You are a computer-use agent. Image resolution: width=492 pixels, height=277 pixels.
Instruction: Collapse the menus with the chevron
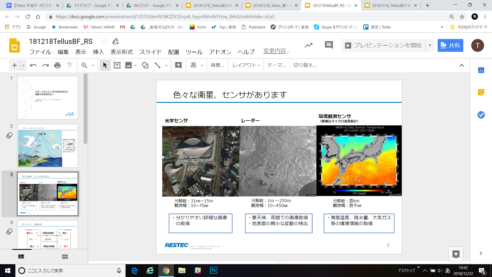pyautogui.click(x=462, y=65)
